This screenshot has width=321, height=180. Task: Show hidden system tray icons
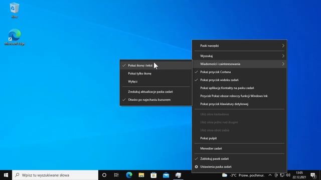click(x=270, y=175)
